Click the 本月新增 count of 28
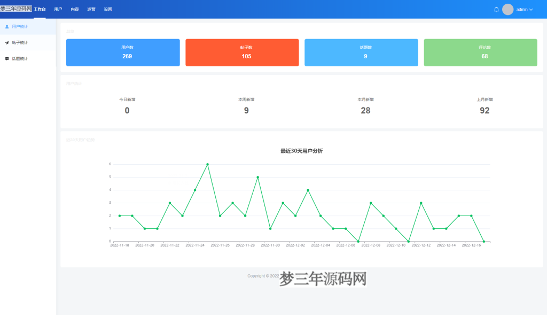 coord(365,110)
